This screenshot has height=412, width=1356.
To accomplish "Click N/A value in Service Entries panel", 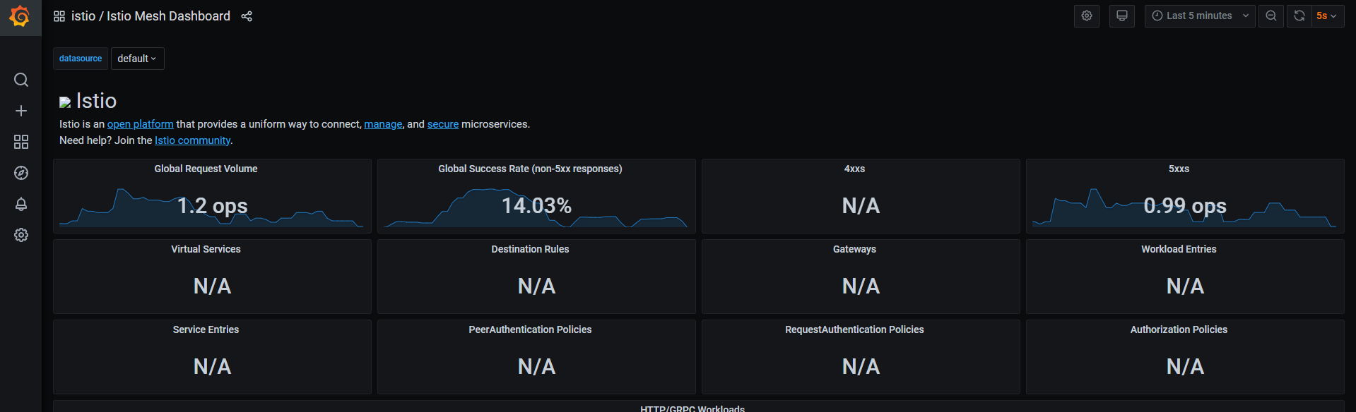I will [212, 367].
